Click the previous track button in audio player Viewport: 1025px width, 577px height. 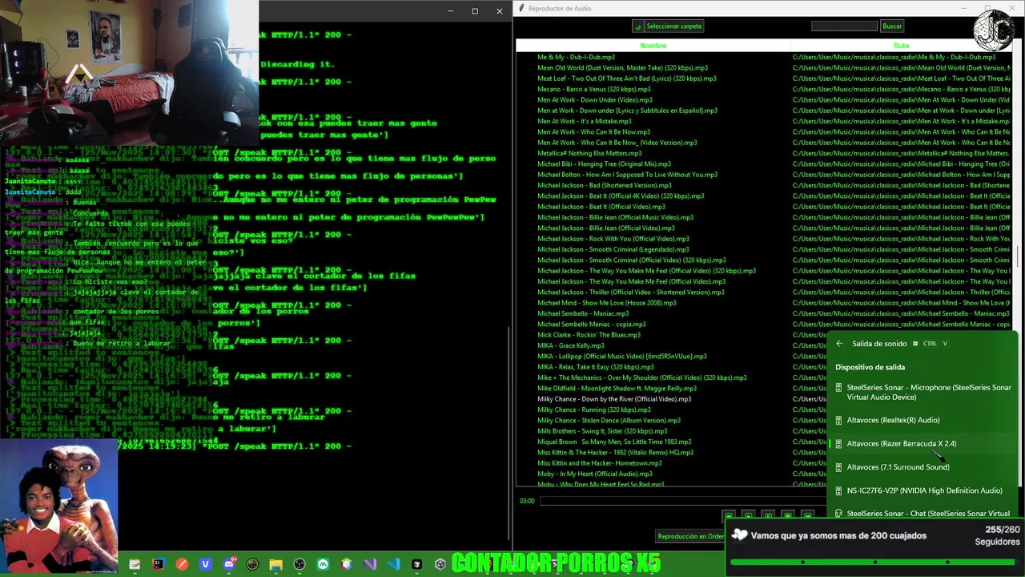click(729, 515)
